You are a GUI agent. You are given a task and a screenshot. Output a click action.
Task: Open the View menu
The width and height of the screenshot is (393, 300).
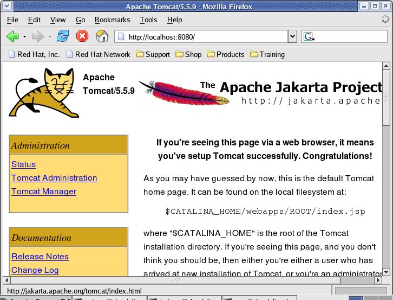pyautogui.click(x=58, y=20)
